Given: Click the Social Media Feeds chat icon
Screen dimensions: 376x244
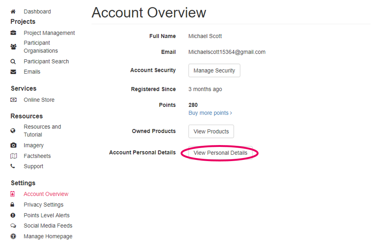Looking at the screenshot, I should pos(13,226).
